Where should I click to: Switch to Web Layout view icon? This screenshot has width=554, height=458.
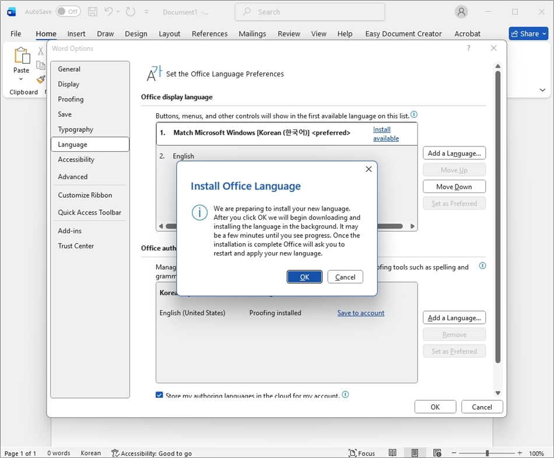(x=437, y=453)
